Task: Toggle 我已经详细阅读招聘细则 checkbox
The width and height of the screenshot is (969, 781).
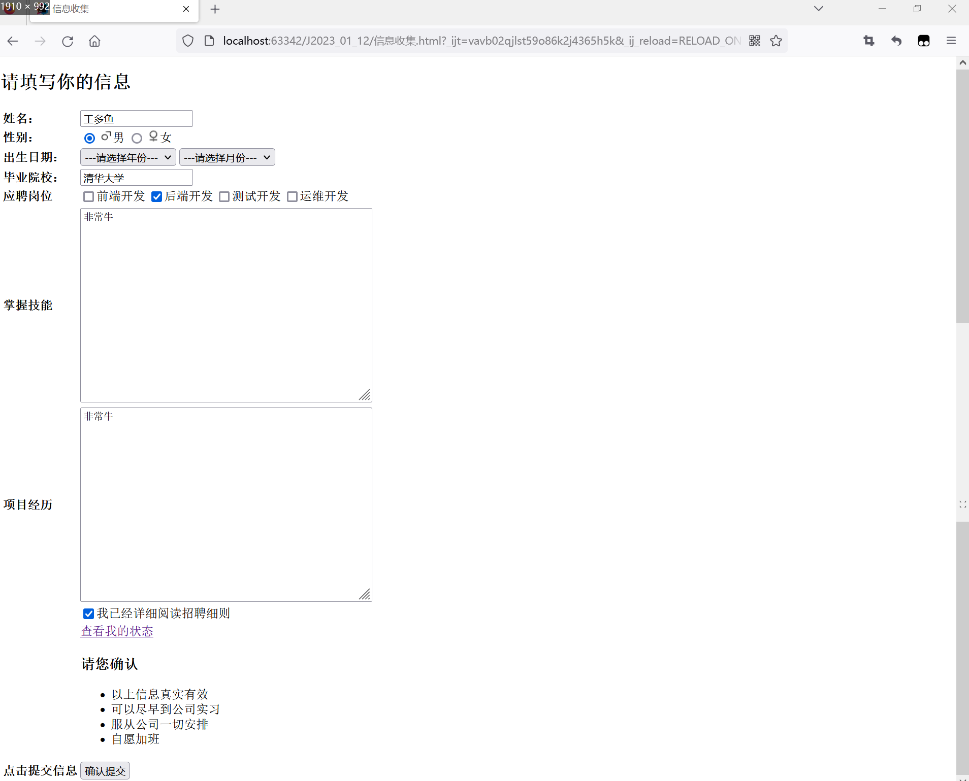Action: click(89, 614)
